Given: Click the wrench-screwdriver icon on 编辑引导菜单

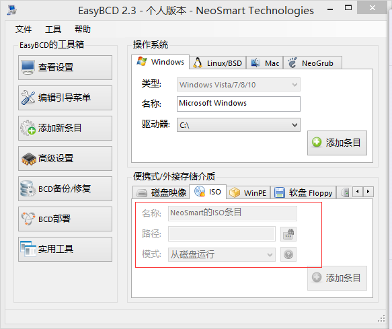Looking at the screenshot, I should (28, 98).
